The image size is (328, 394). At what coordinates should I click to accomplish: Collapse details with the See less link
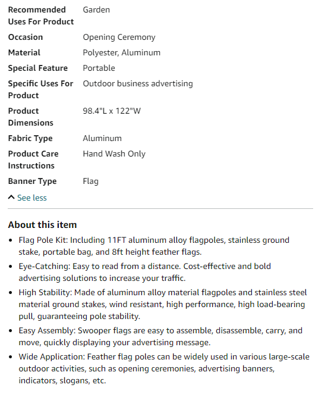pos(32,198)
